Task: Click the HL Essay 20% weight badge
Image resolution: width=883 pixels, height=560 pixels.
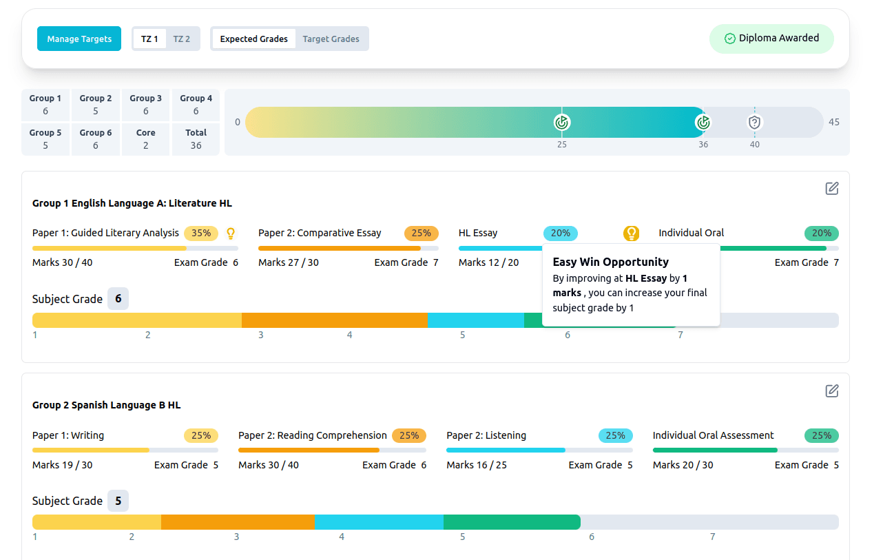Action: 560,234
